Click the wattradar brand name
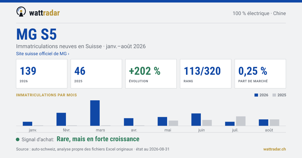This screenshot has height=158, width=302. point(44,13)
